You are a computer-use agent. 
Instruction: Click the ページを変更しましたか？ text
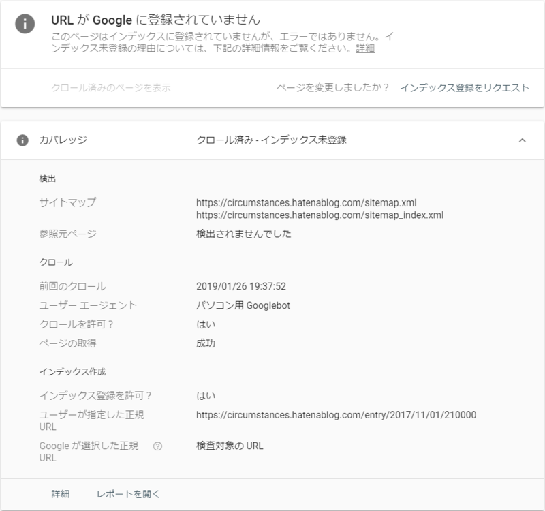tap(332, 88)
